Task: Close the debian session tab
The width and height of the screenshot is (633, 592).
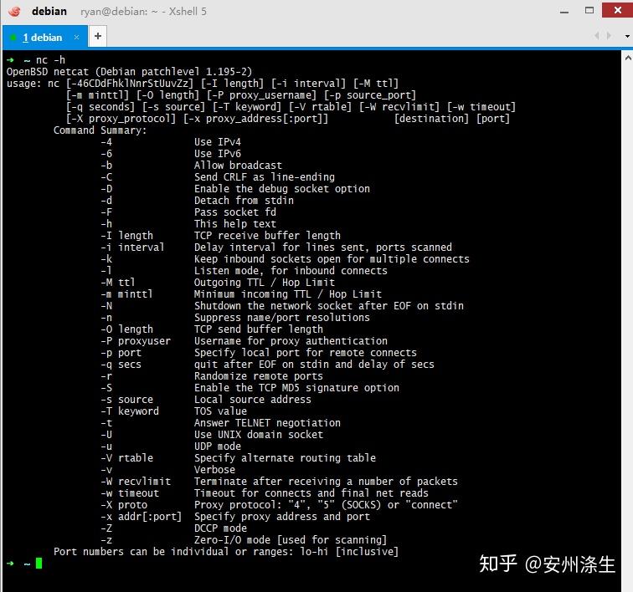Action: 76,37
